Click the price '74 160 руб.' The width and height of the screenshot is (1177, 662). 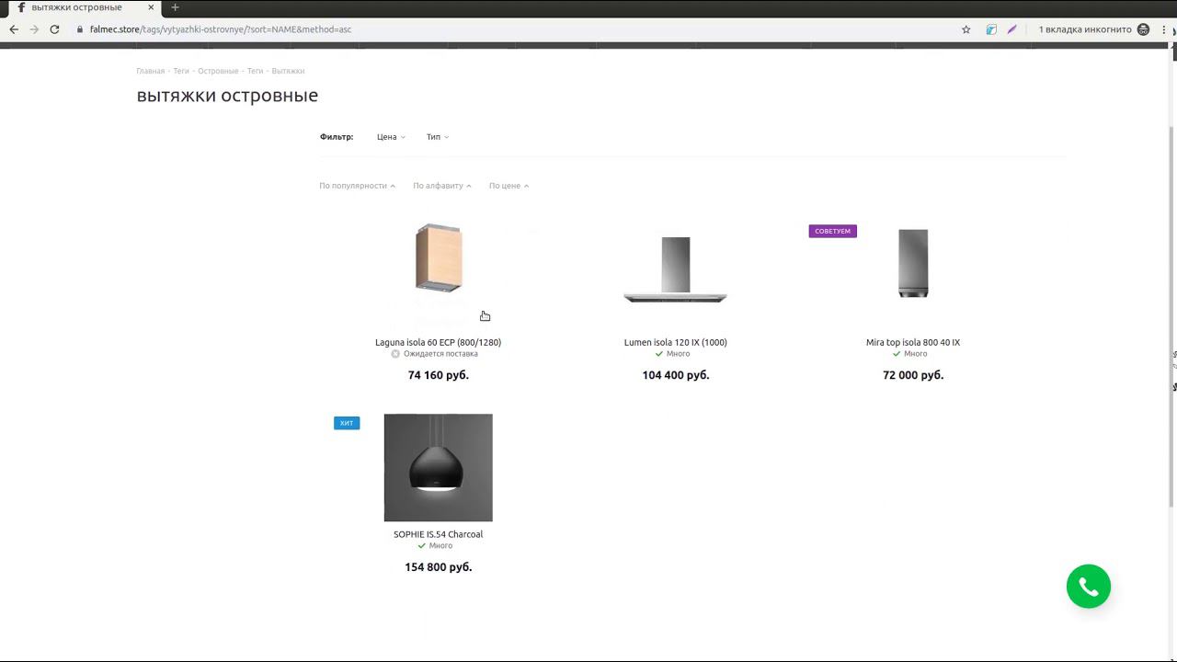coord(439,375)
